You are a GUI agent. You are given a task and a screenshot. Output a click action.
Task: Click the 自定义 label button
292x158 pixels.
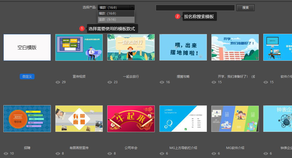click(x=27, y=77)
